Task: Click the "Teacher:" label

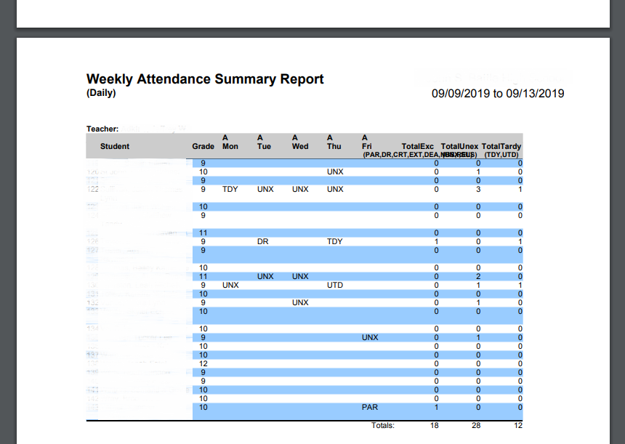Action: pyautogui.click(x=102, y=129)
